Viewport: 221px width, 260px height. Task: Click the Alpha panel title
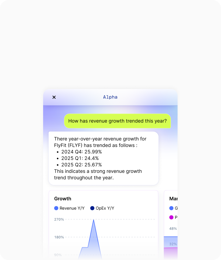tap(110, 97)
